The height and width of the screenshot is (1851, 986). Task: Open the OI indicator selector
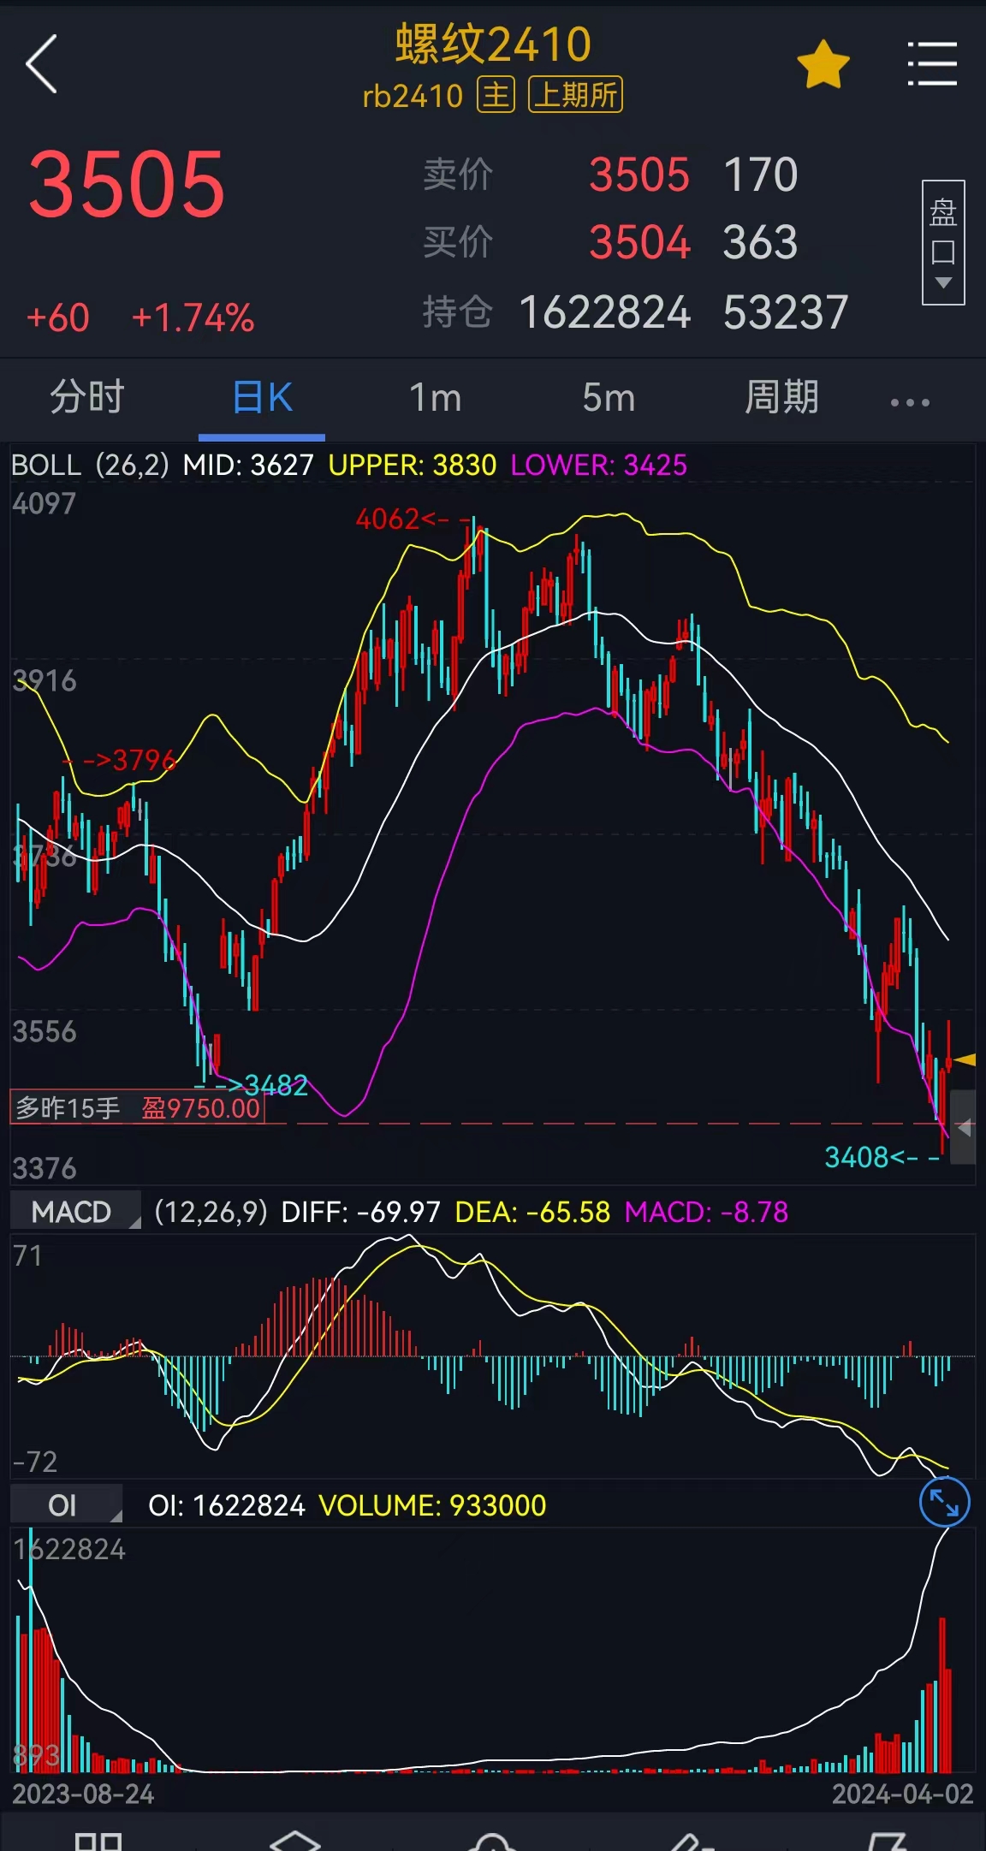(67, 1505)
